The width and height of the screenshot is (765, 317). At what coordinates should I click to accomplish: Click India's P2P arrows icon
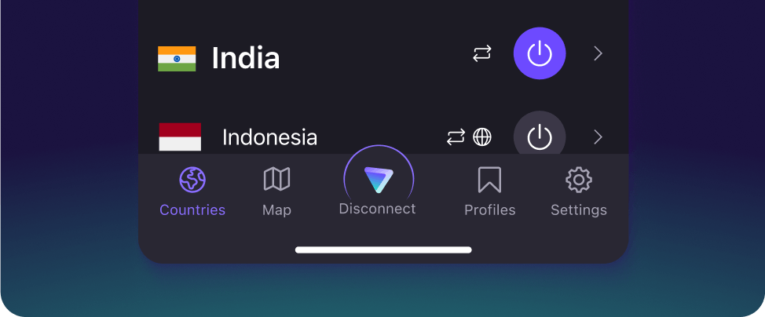(482, 53)
